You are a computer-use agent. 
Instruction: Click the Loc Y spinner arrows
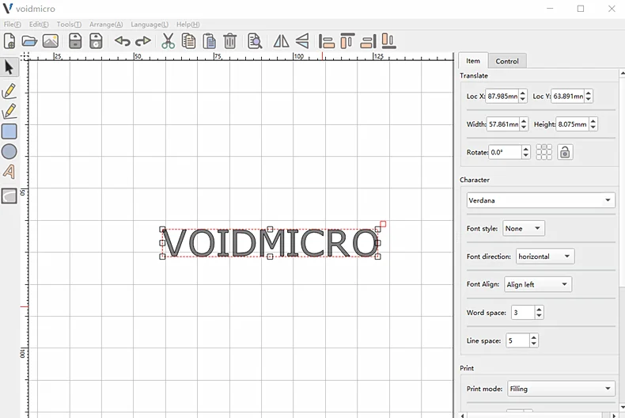tap(589, 96)
